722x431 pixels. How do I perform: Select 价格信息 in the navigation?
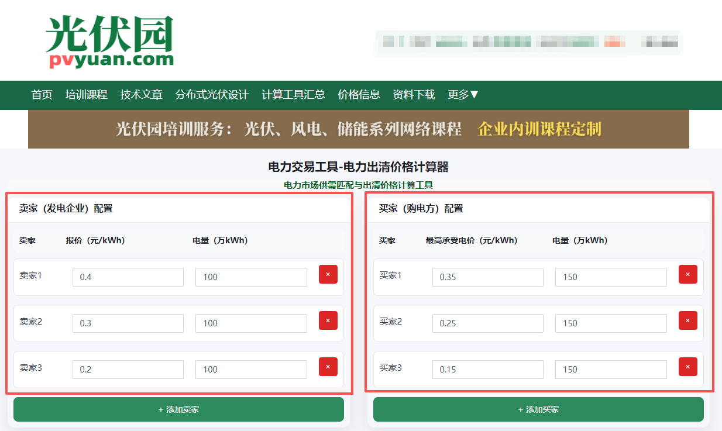tap(359, 95)
